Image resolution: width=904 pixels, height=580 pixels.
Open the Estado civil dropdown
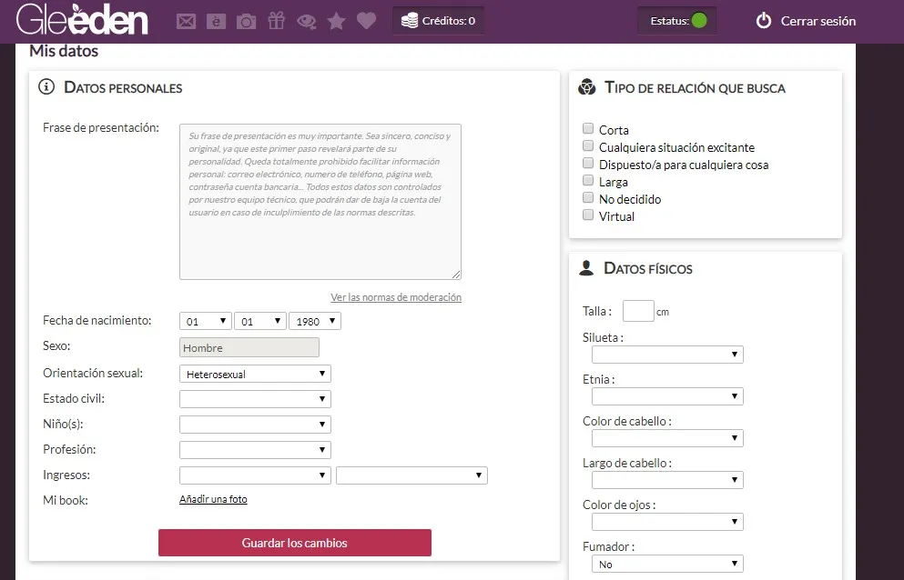pyautogui.click(x=256, y=399)
